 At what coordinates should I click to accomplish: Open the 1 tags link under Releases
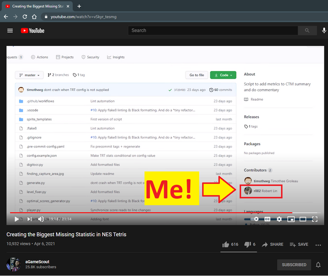251,126
